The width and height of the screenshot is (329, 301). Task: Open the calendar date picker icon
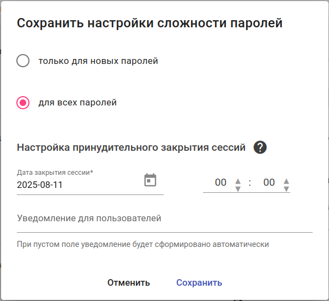[150, 180]
